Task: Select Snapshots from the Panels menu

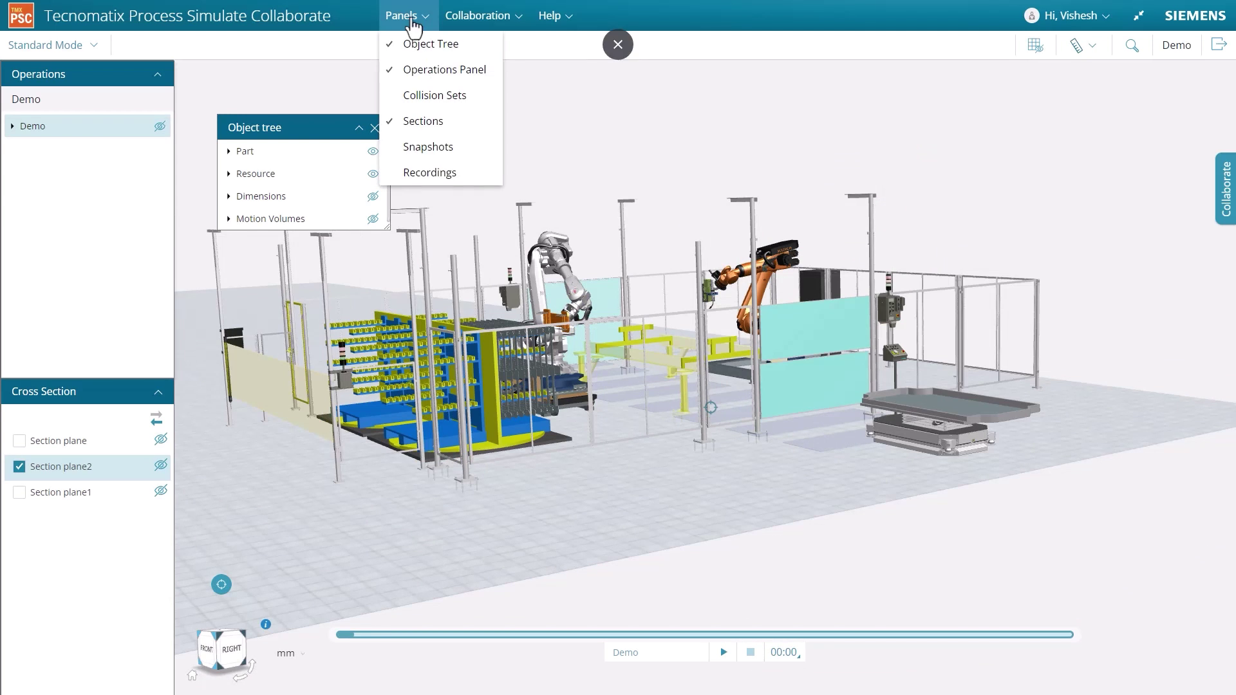Action: [427, 146]
